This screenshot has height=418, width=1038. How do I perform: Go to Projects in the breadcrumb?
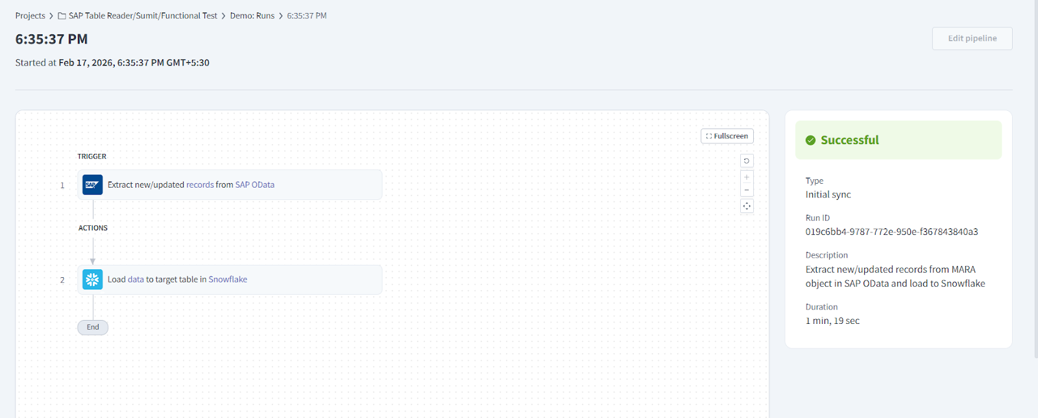point(30,16)
